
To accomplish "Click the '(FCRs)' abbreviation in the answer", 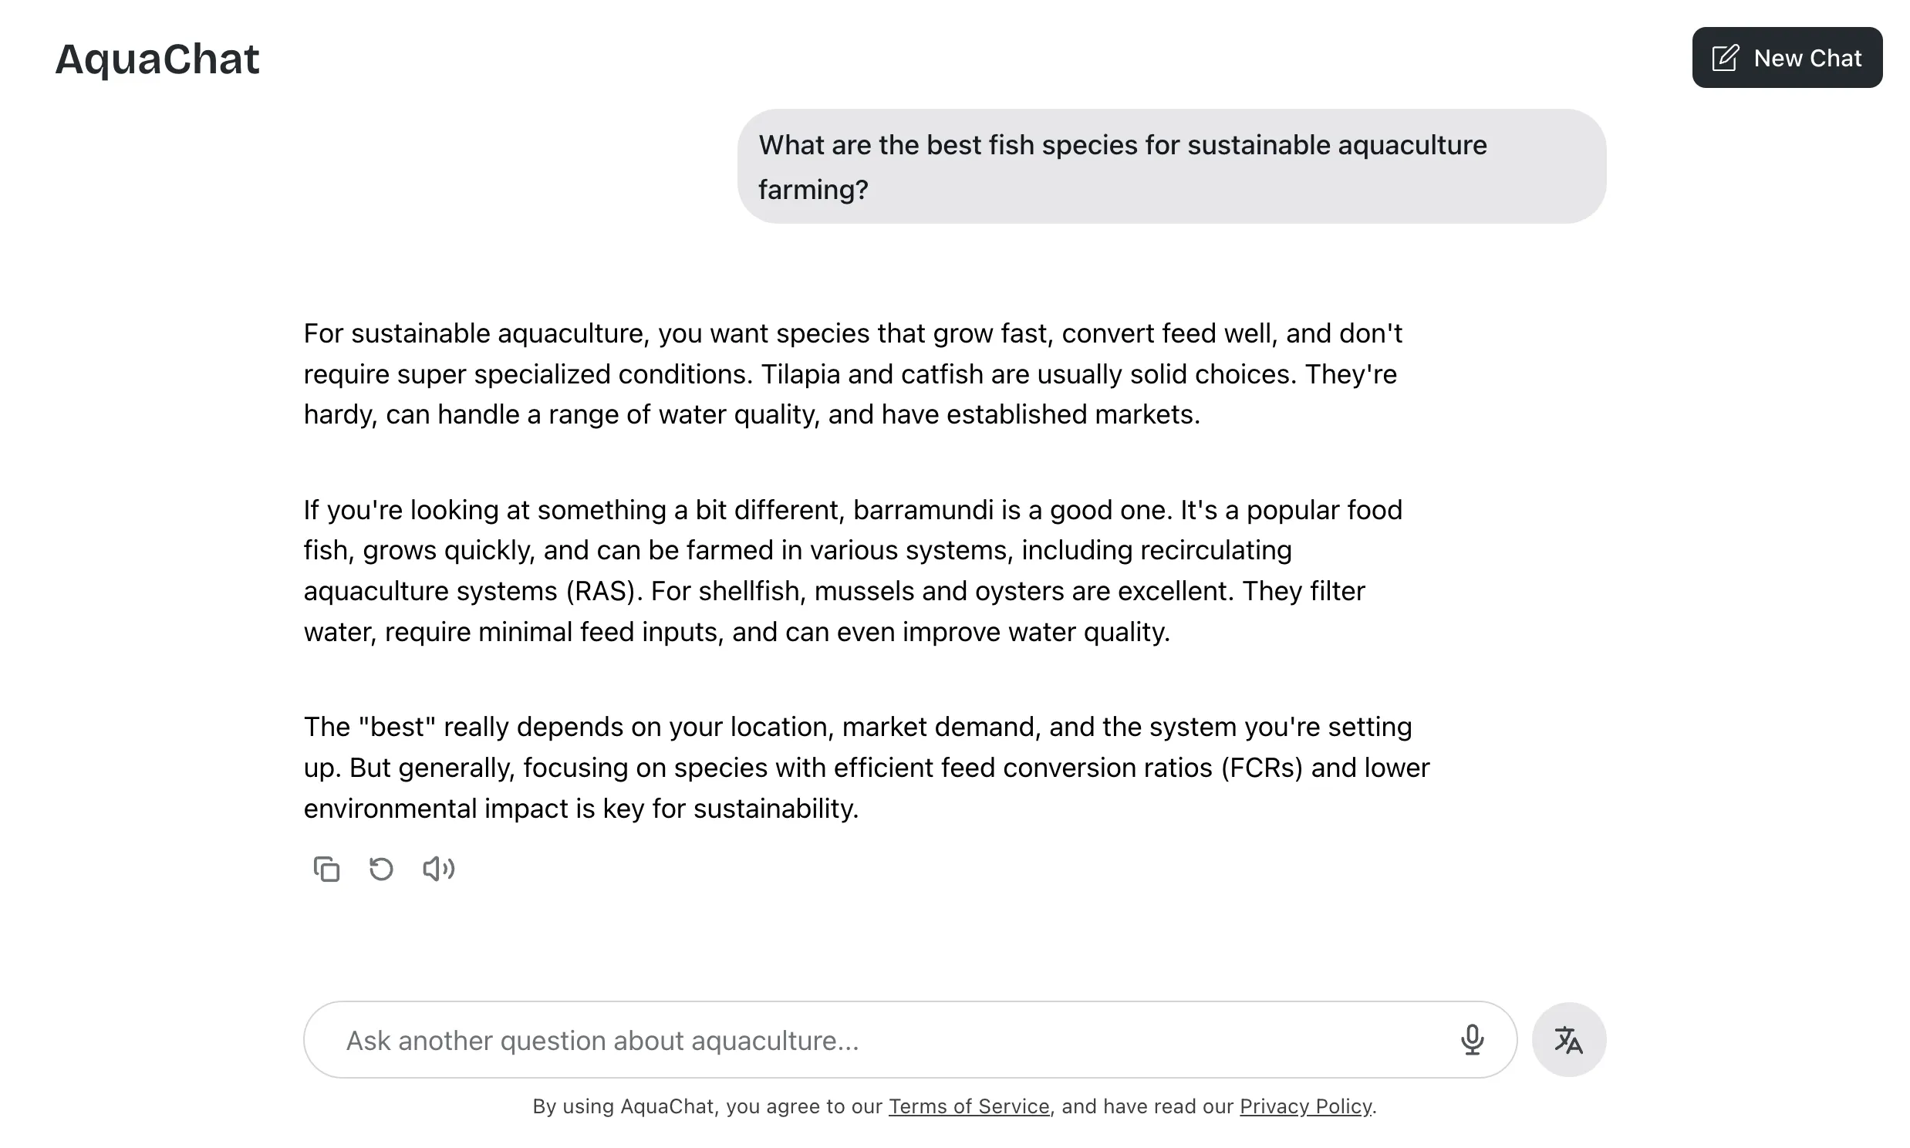I will pyautogui.click(x=1262, y=768).
